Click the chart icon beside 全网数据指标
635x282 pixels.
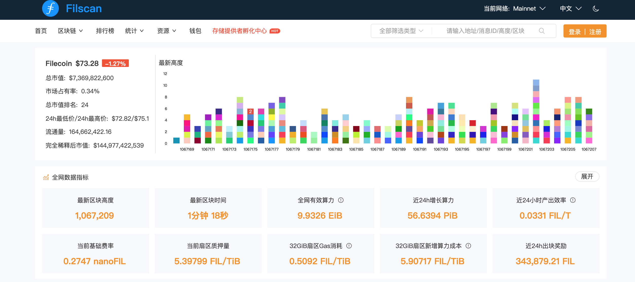(x=46, y=177)
